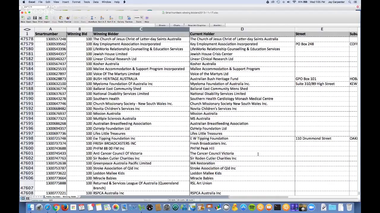Click cell "RSL Art Union"

tap(242, 185)
